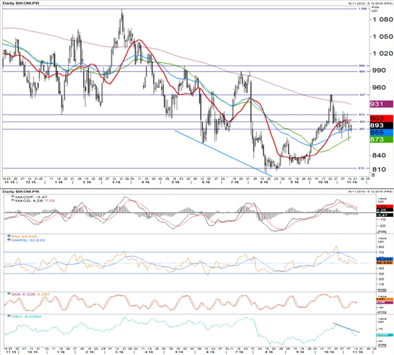The height and width of the screenshot is (355, 394).
Task: Click the 1 050 price axis value
Action: point(382,37)
